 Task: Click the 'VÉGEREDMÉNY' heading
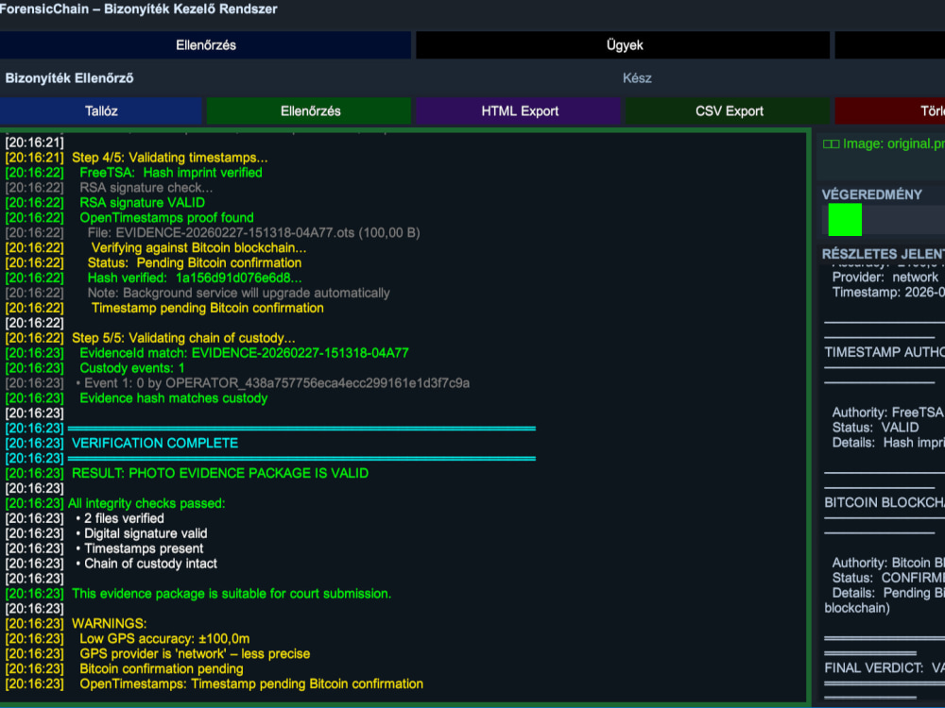coord(871,194)
